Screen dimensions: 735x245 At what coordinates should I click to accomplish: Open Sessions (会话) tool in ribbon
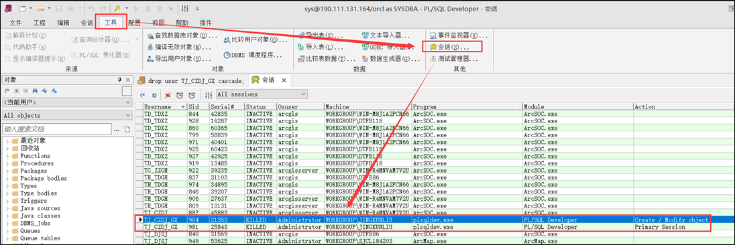coord(449,47)
